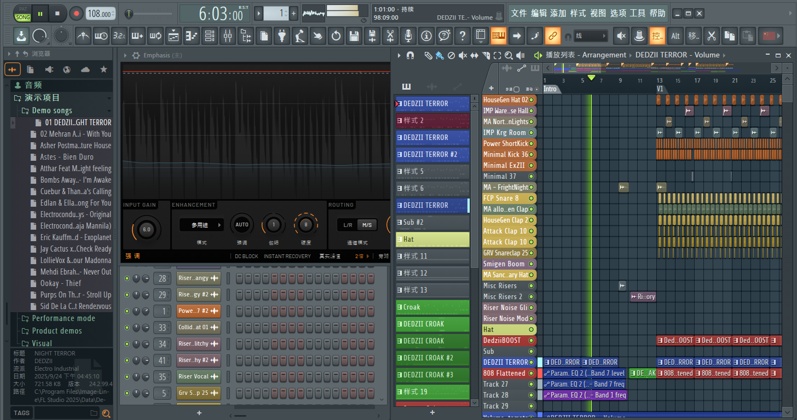Open the plugin database plug icon

(282, 36)
